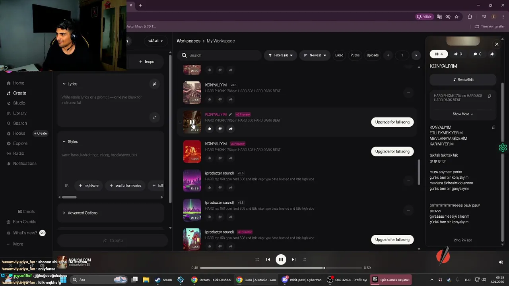Image resolution: width=509 pixels, height=286 pixels.
Task: Toggle shuffle in the player
Action: (257, 259)
